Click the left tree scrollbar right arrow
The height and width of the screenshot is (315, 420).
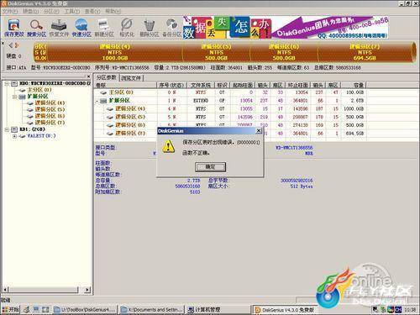[87, 290]
